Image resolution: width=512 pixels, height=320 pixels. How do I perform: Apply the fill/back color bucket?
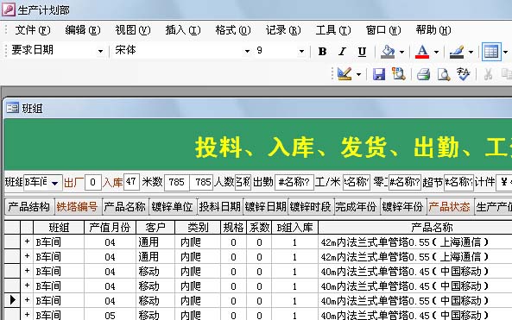388,52
